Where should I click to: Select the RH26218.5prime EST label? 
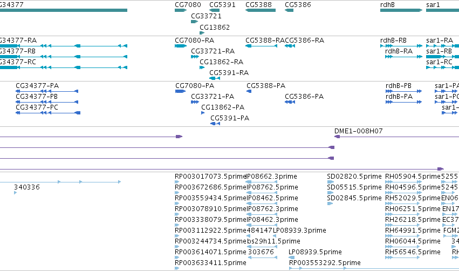click(x=413, y=220)
